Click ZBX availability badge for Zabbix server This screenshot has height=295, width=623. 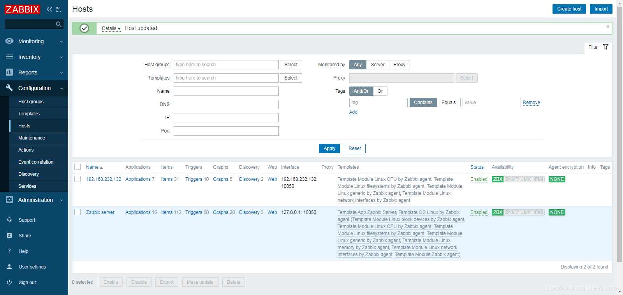click(x=498, y=212)
